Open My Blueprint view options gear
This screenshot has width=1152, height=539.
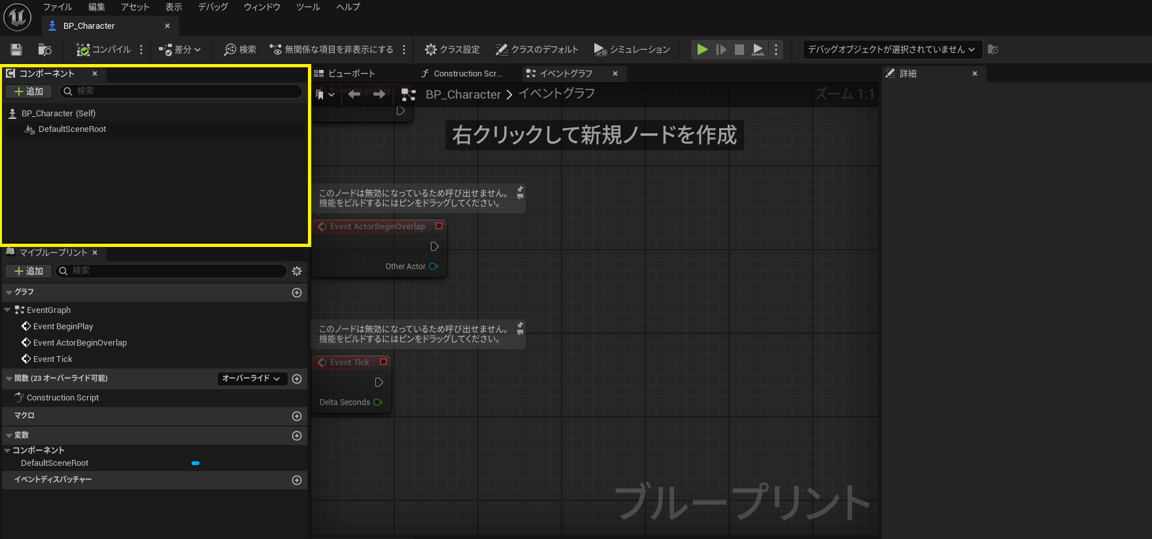[297, 271]
